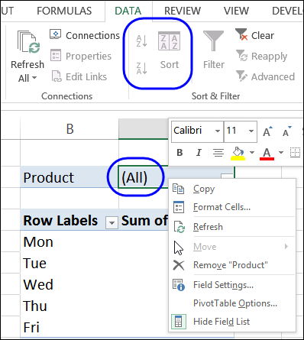This screenshot has width=304, height=340.
Task: Toggle the Filter funnel button
Action: pyautogui.click(x=213, y=50)
